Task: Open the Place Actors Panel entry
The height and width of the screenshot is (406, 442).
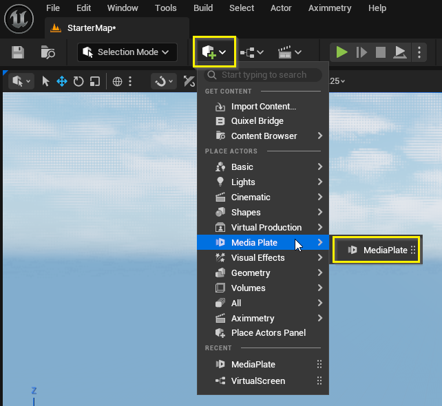Action: [268, 332]
